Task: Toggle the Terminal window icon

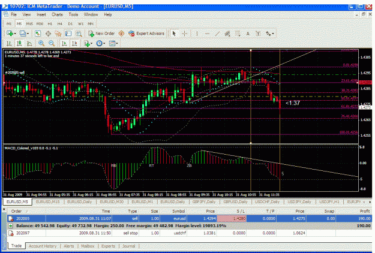Action: (68, 34)
